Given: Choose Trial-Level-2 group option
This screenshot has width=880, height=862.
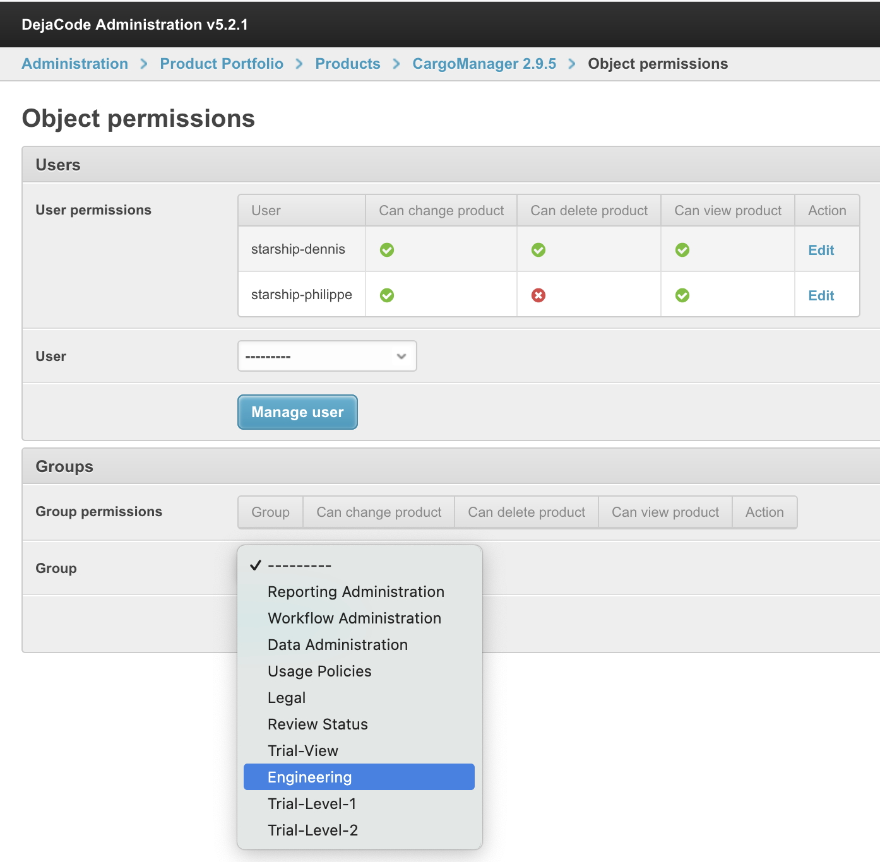Looking at the screenshot, I should [x=359, y=830].
